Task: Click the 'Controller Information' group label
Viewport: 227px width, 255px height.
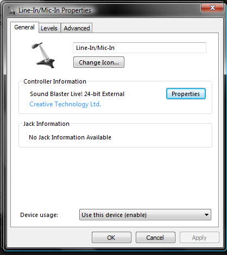Action: pos(55,81)
